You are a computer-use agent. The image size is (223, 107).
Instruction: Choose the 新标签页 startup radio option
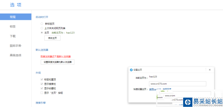pos(42,24)
